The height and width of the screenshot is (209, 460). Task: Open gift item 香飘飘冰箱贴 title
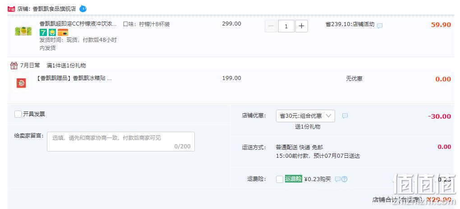[74, 78]
